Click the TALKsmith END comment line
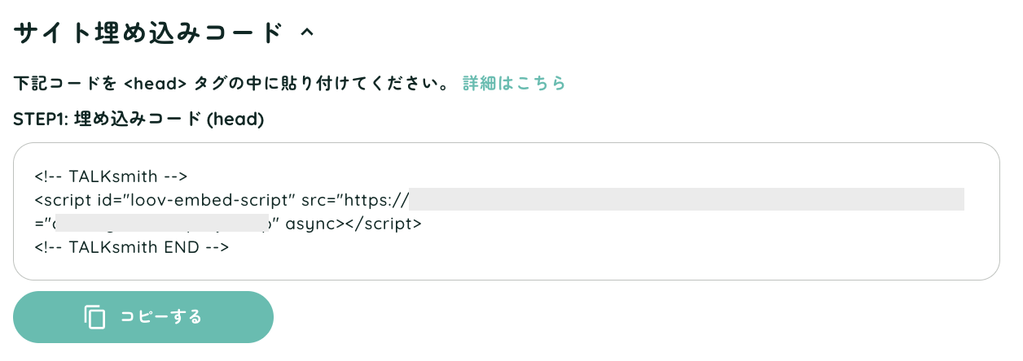 coord(132,246)
